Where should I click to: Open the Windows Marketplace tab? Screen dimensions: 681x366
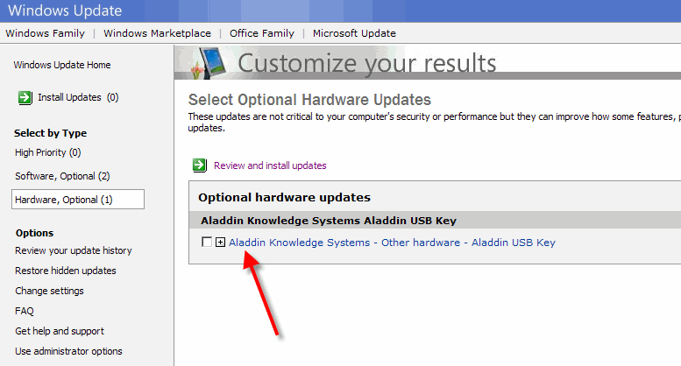[x=157, y=33]
